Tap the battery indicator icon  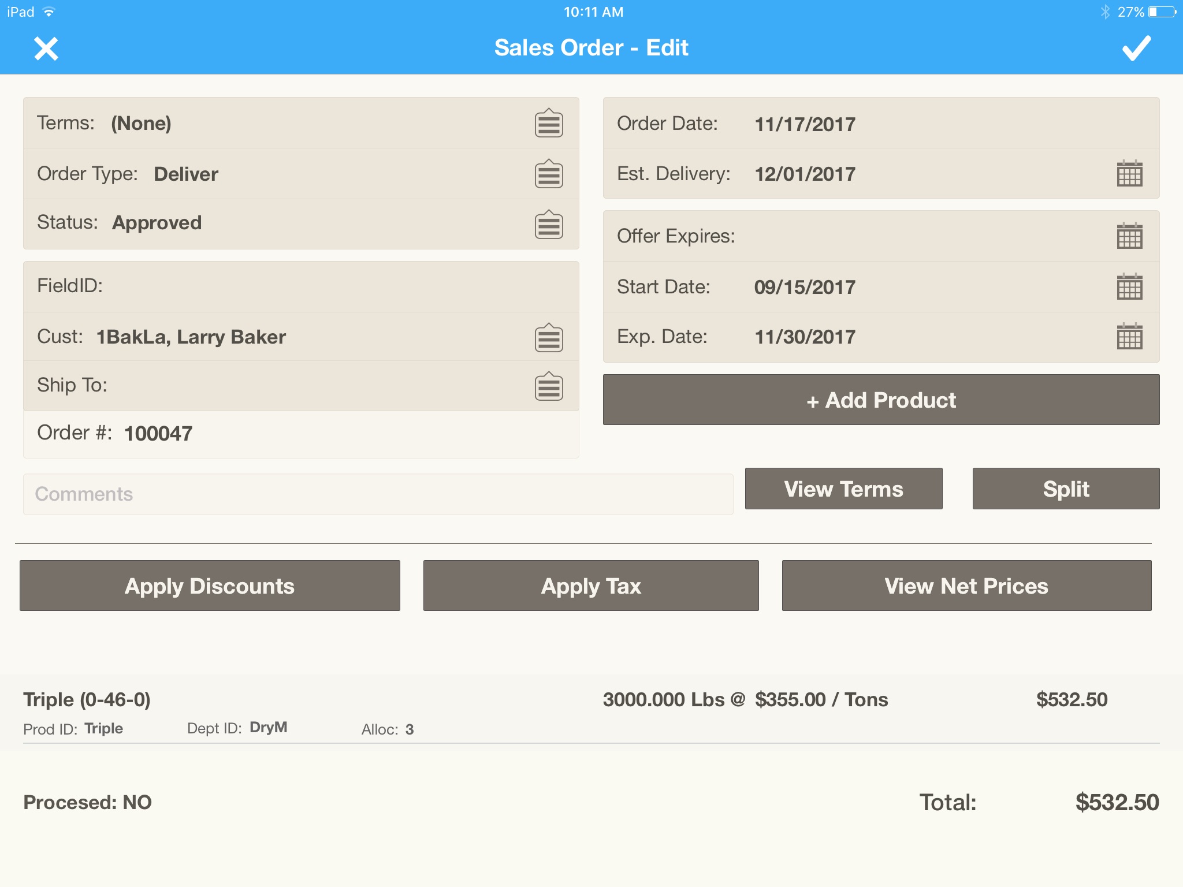coord(1162,12)
